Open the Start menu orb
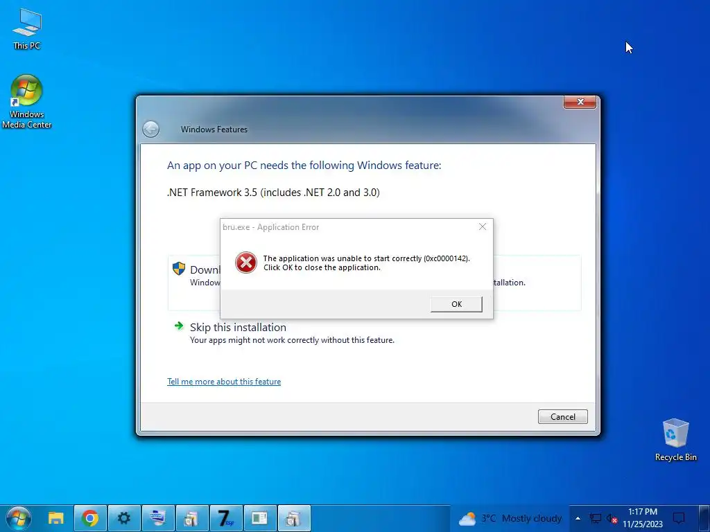This screenshot has height=532, width=710. click(x=19, y=518)
